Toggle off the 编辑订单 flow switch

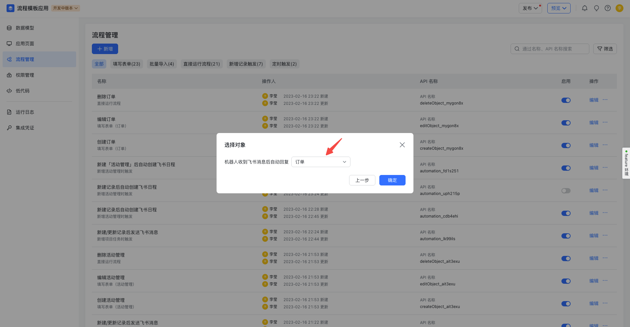click(x=566, y=123)
